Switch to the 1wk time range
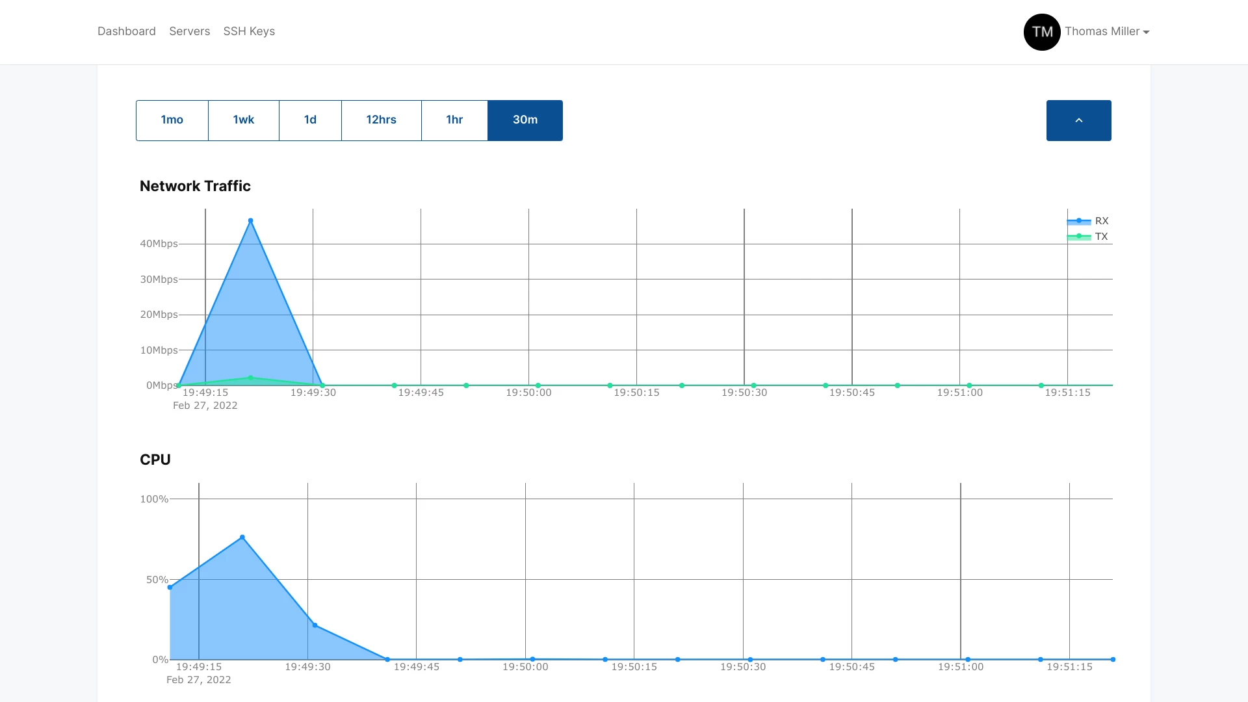Image resolution: width=1248 pixels, height=702 pixels. [x=244, y=120]
